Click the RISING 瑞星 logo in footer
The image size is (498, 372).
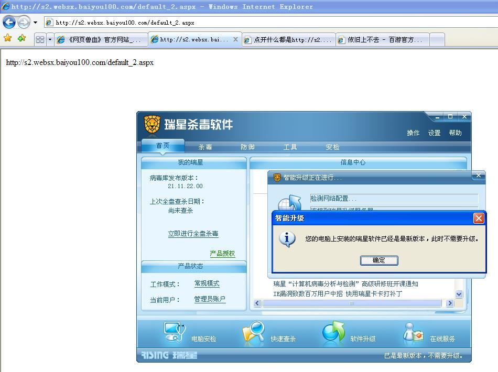[169, 355]
